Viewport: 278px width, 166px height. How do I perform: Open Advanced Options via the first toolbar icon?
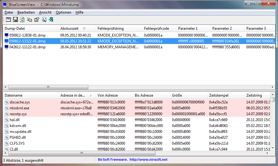(8, 20)
